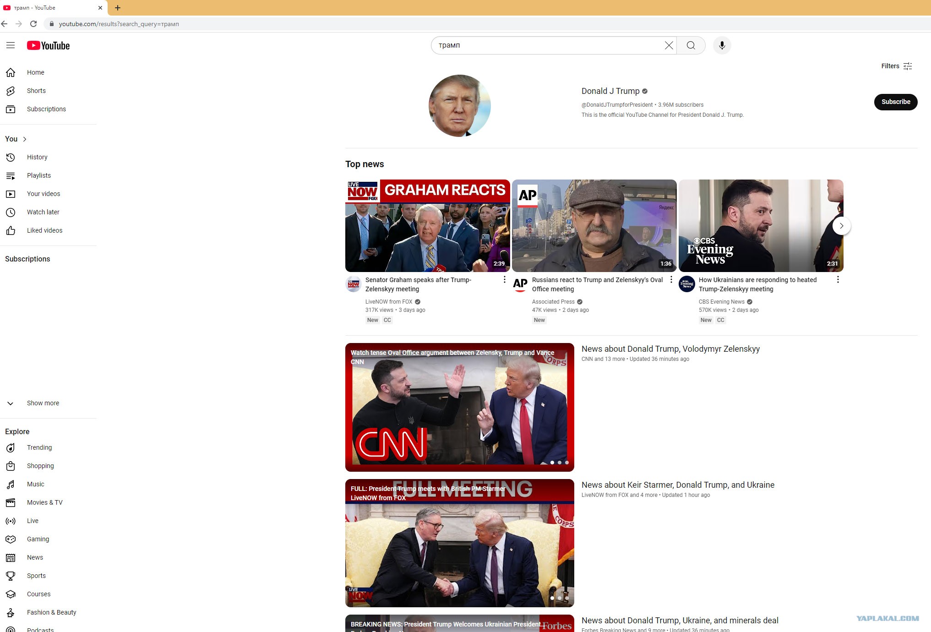
Task: Open the Live broadcast icon
Action: (11, 521)
